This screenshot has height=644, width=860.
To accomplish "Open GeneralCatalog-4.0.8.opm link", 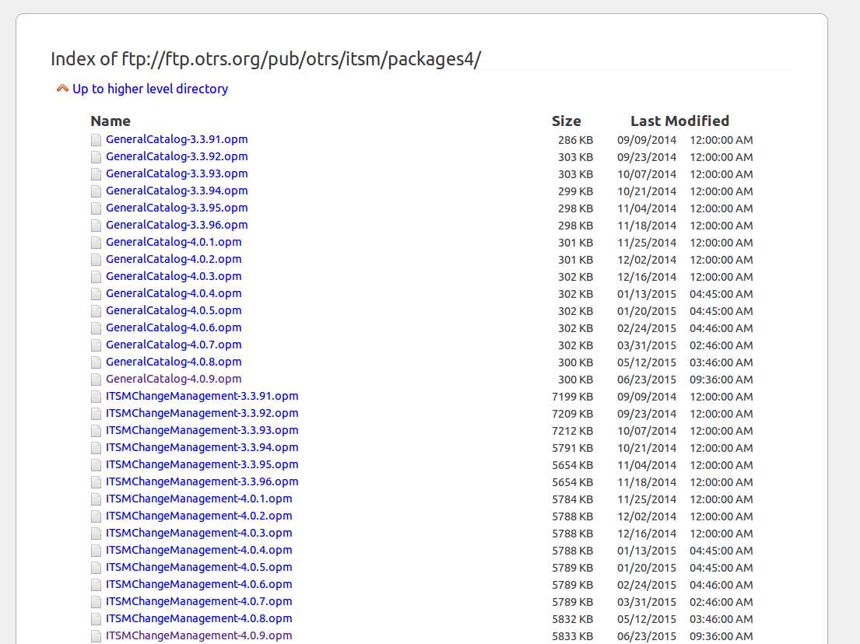I will 174,362.
